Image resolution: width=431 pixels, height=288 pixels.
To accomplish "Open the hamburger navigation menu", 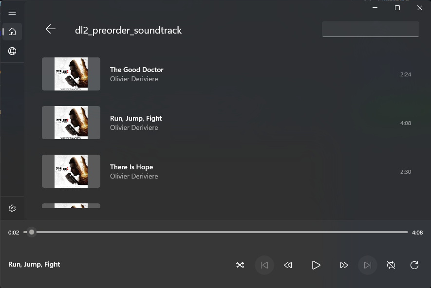I will tap(12, 12).
